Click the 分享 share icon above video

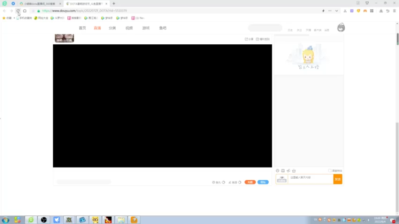249,39
